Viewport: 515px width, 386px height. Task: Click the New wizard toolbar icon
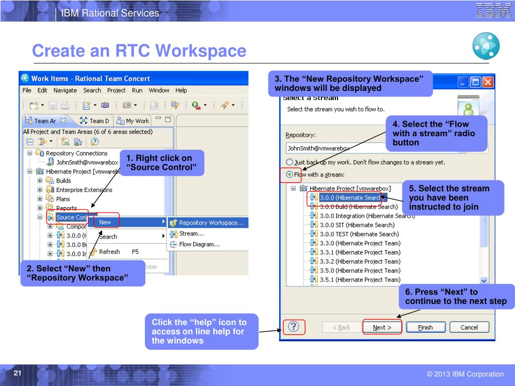34,106
